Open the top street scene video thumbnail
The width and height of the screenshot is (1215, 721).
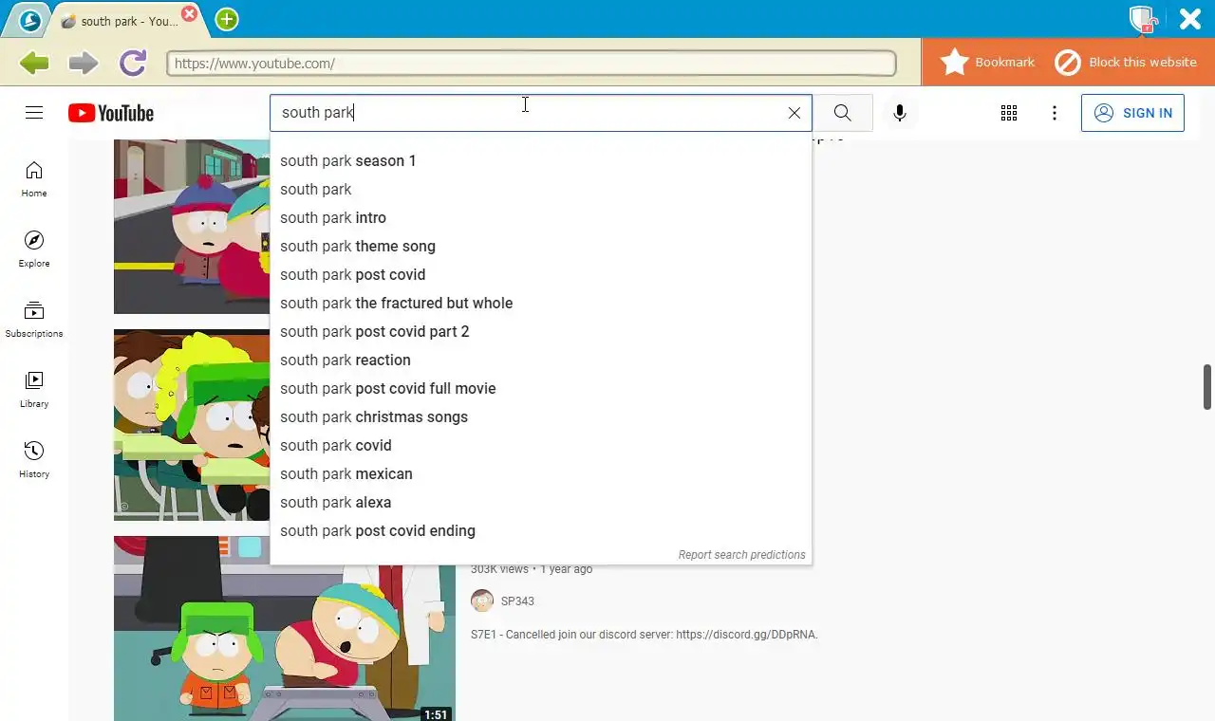192,227
